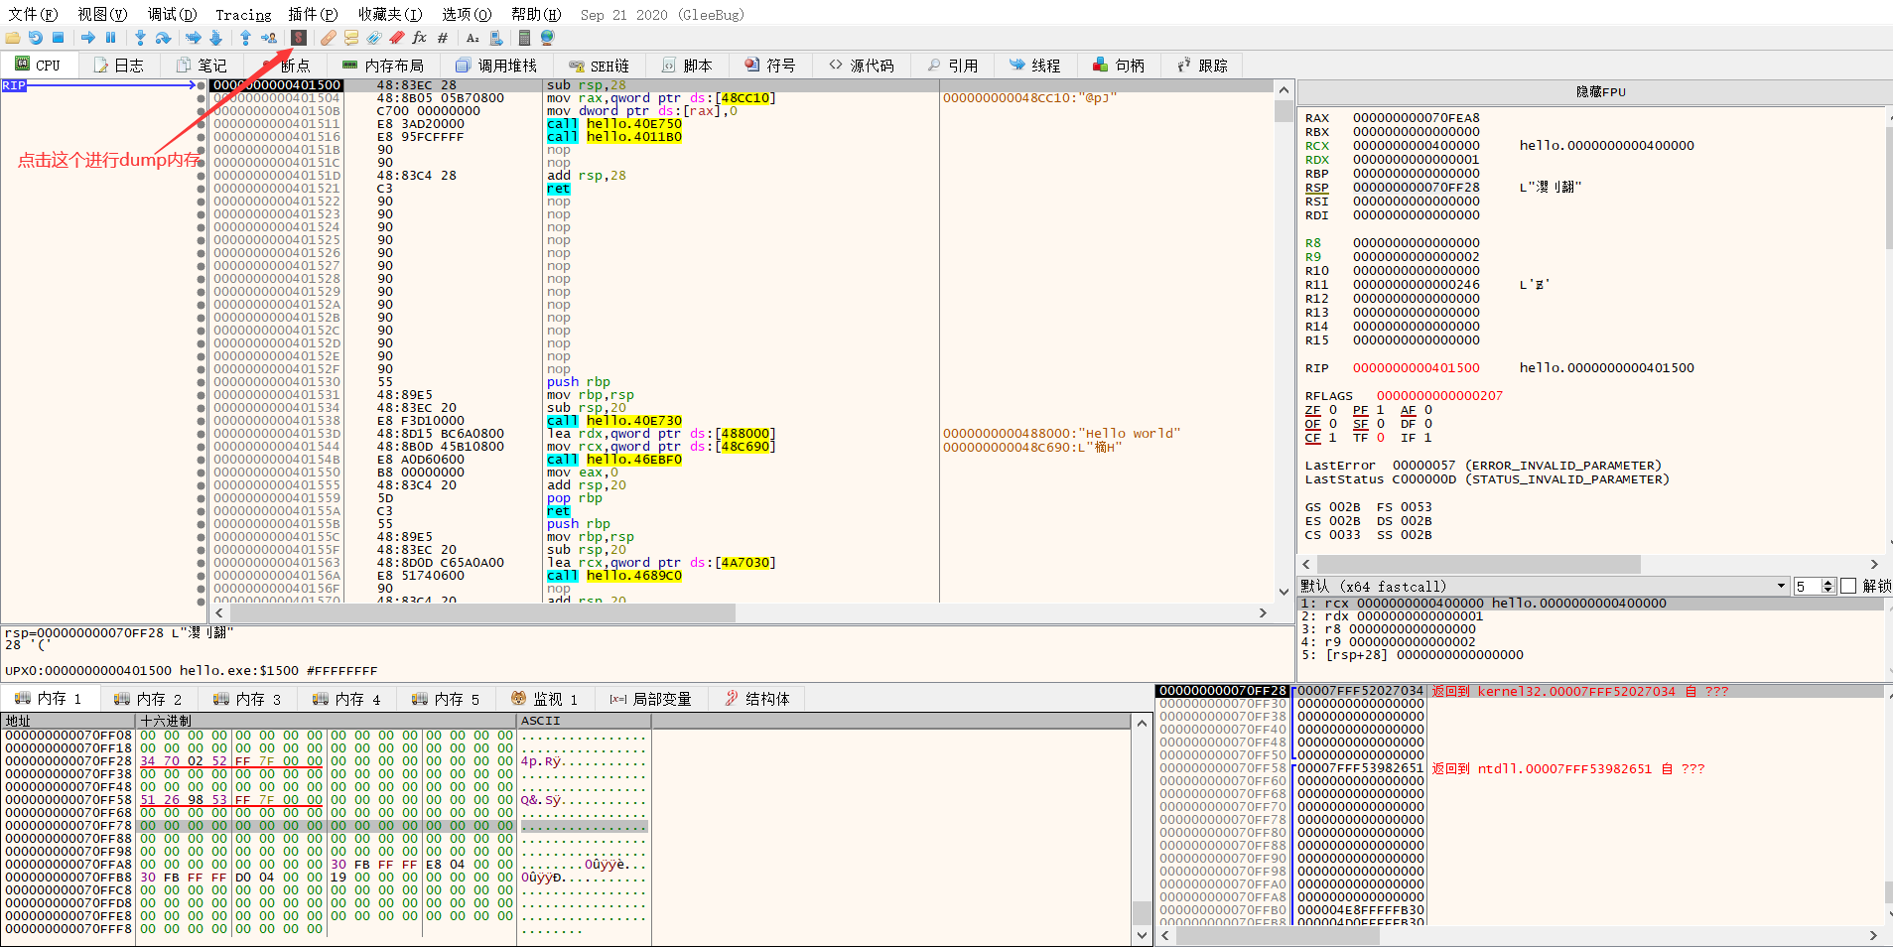Image resolution: width=1893 pixels, height=947 pixels.
Task: Click the 隐藏FPU button
Action: [1600, 92]
